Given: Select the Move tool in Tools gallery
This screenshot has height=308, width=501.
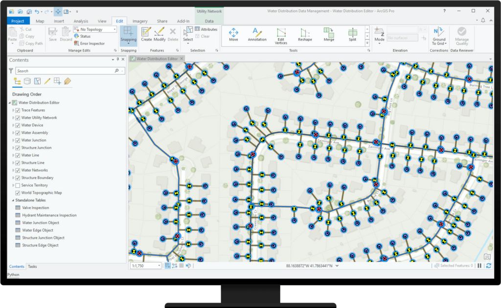Looking at the screenshot, I should click(233, 35).
